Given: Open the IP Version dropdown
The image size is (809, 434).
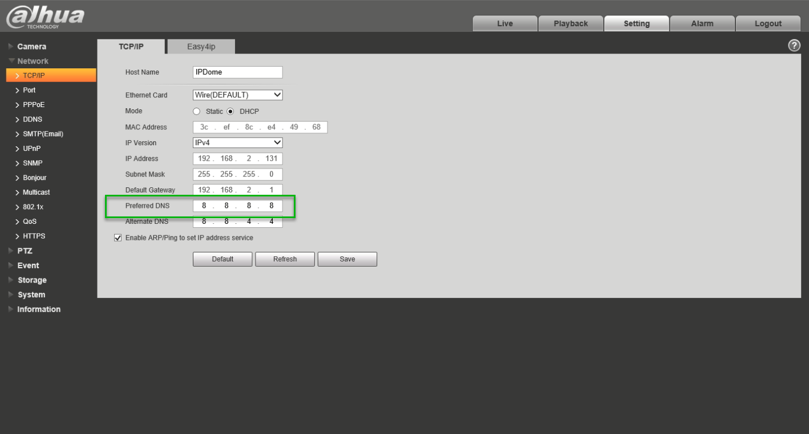Looking at the screenshot, I should [x=238, y=142].
